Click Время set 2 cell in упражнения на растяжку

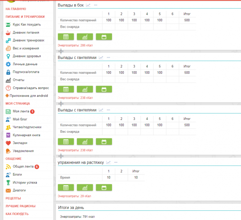pyautogui.click(x=121, y=177)
